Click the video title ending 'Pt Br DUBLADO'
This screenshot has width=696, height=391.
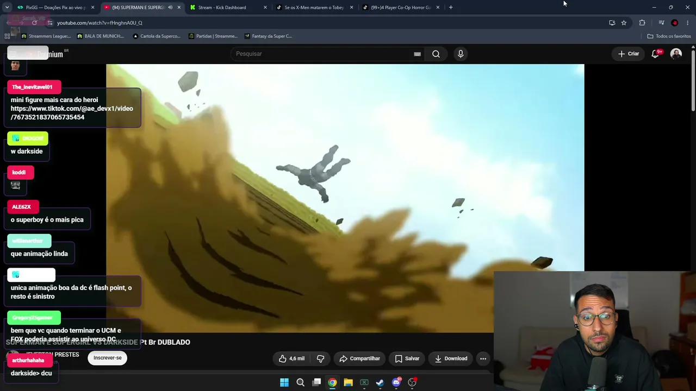(98, 342)
